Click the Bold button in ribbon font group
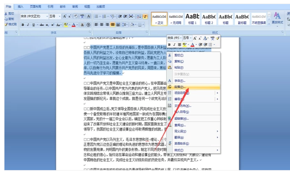Viewport: 290px width, 171px height. (x=23, y=25)
